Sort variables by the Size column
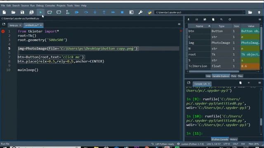Image resolution: width=264 pixels, height=148 pixels. (236, 26)
